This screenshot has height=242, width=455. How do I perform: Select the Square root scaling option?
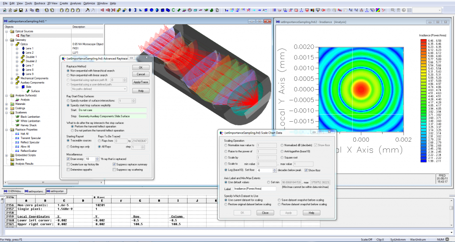(282, 157)
